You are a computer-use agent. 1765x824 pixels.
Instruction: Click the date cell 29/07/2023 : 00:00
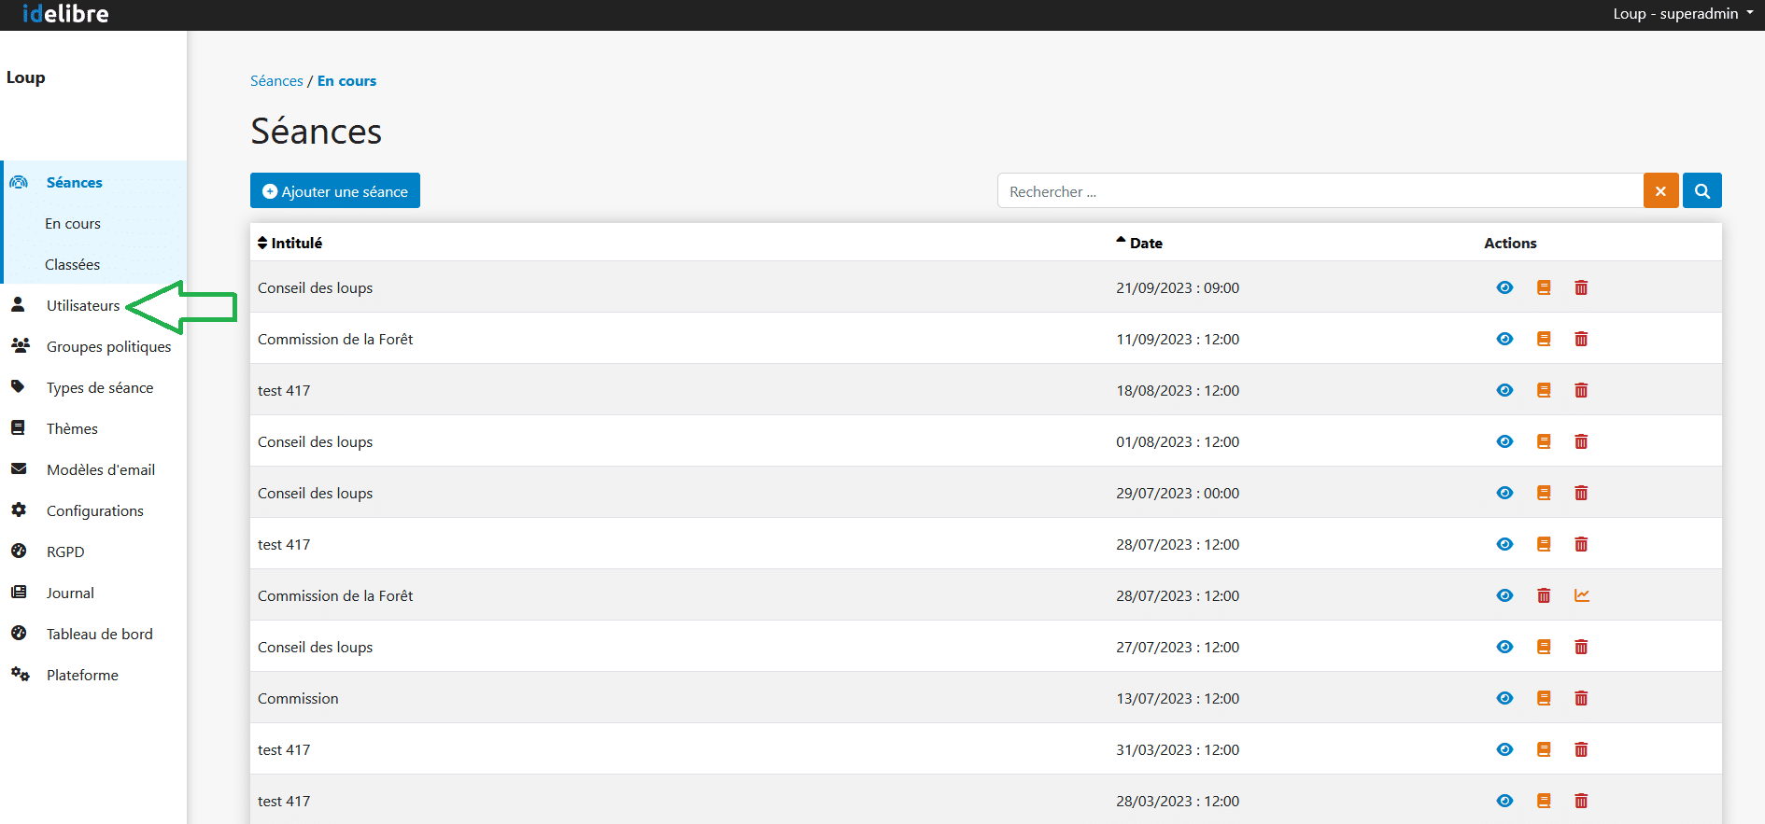click(1178, 493)
